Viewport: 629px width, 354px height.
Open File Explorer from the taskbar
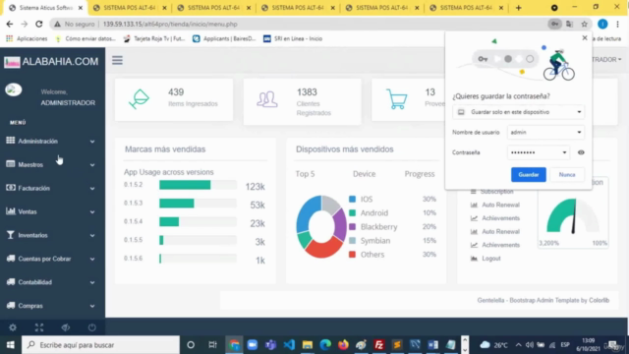point(308,345)
